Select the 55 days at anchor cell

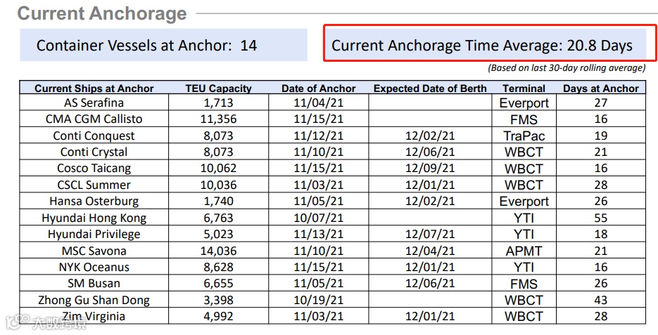[x=600, y=218]
